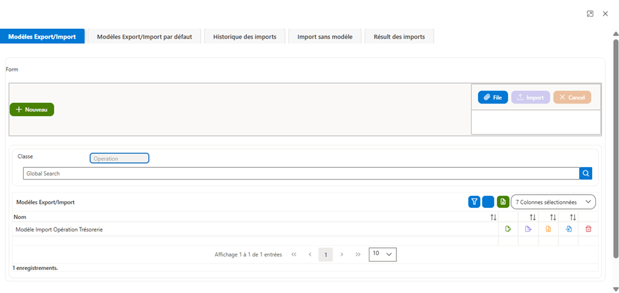Go to previous results page
Image resolution: width=619 pixels, height=293 pixels.
click(310, 255)
